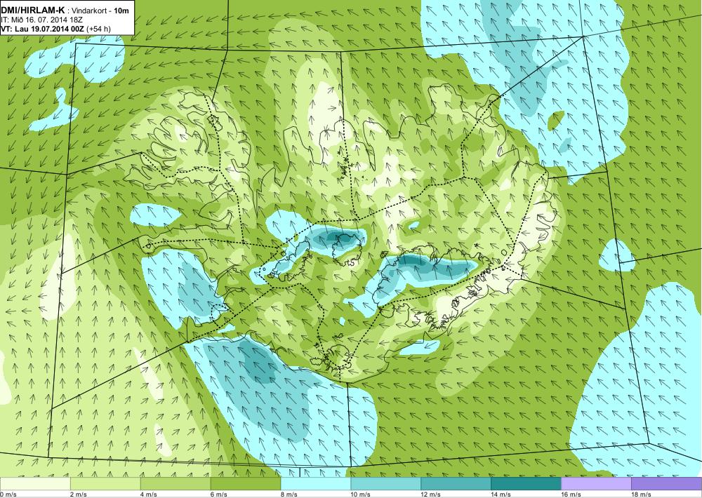Viewport: 702px width, 498px height.
Task: Click the '12 m/s' legend label
Action: coord(431,494)
